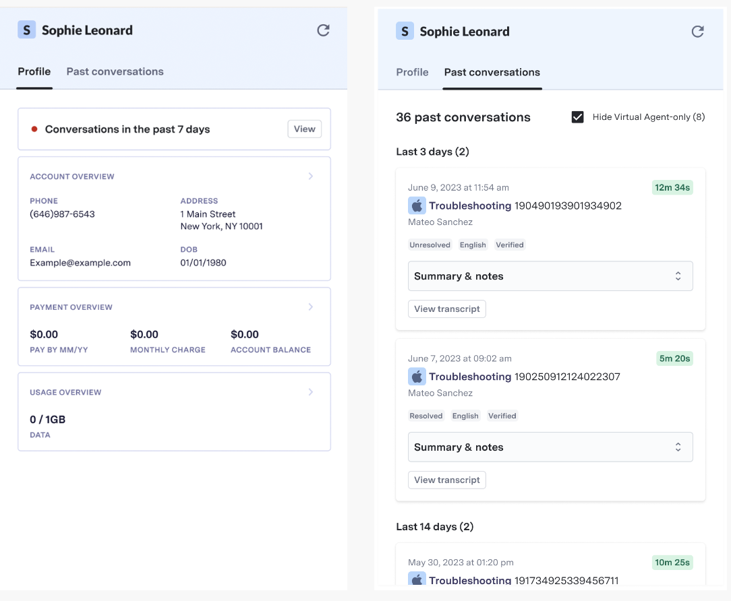Switch to Past conversations tab in left panel
Screen dimensions: 731x601
pyautogui.click(x=115, y=71)
